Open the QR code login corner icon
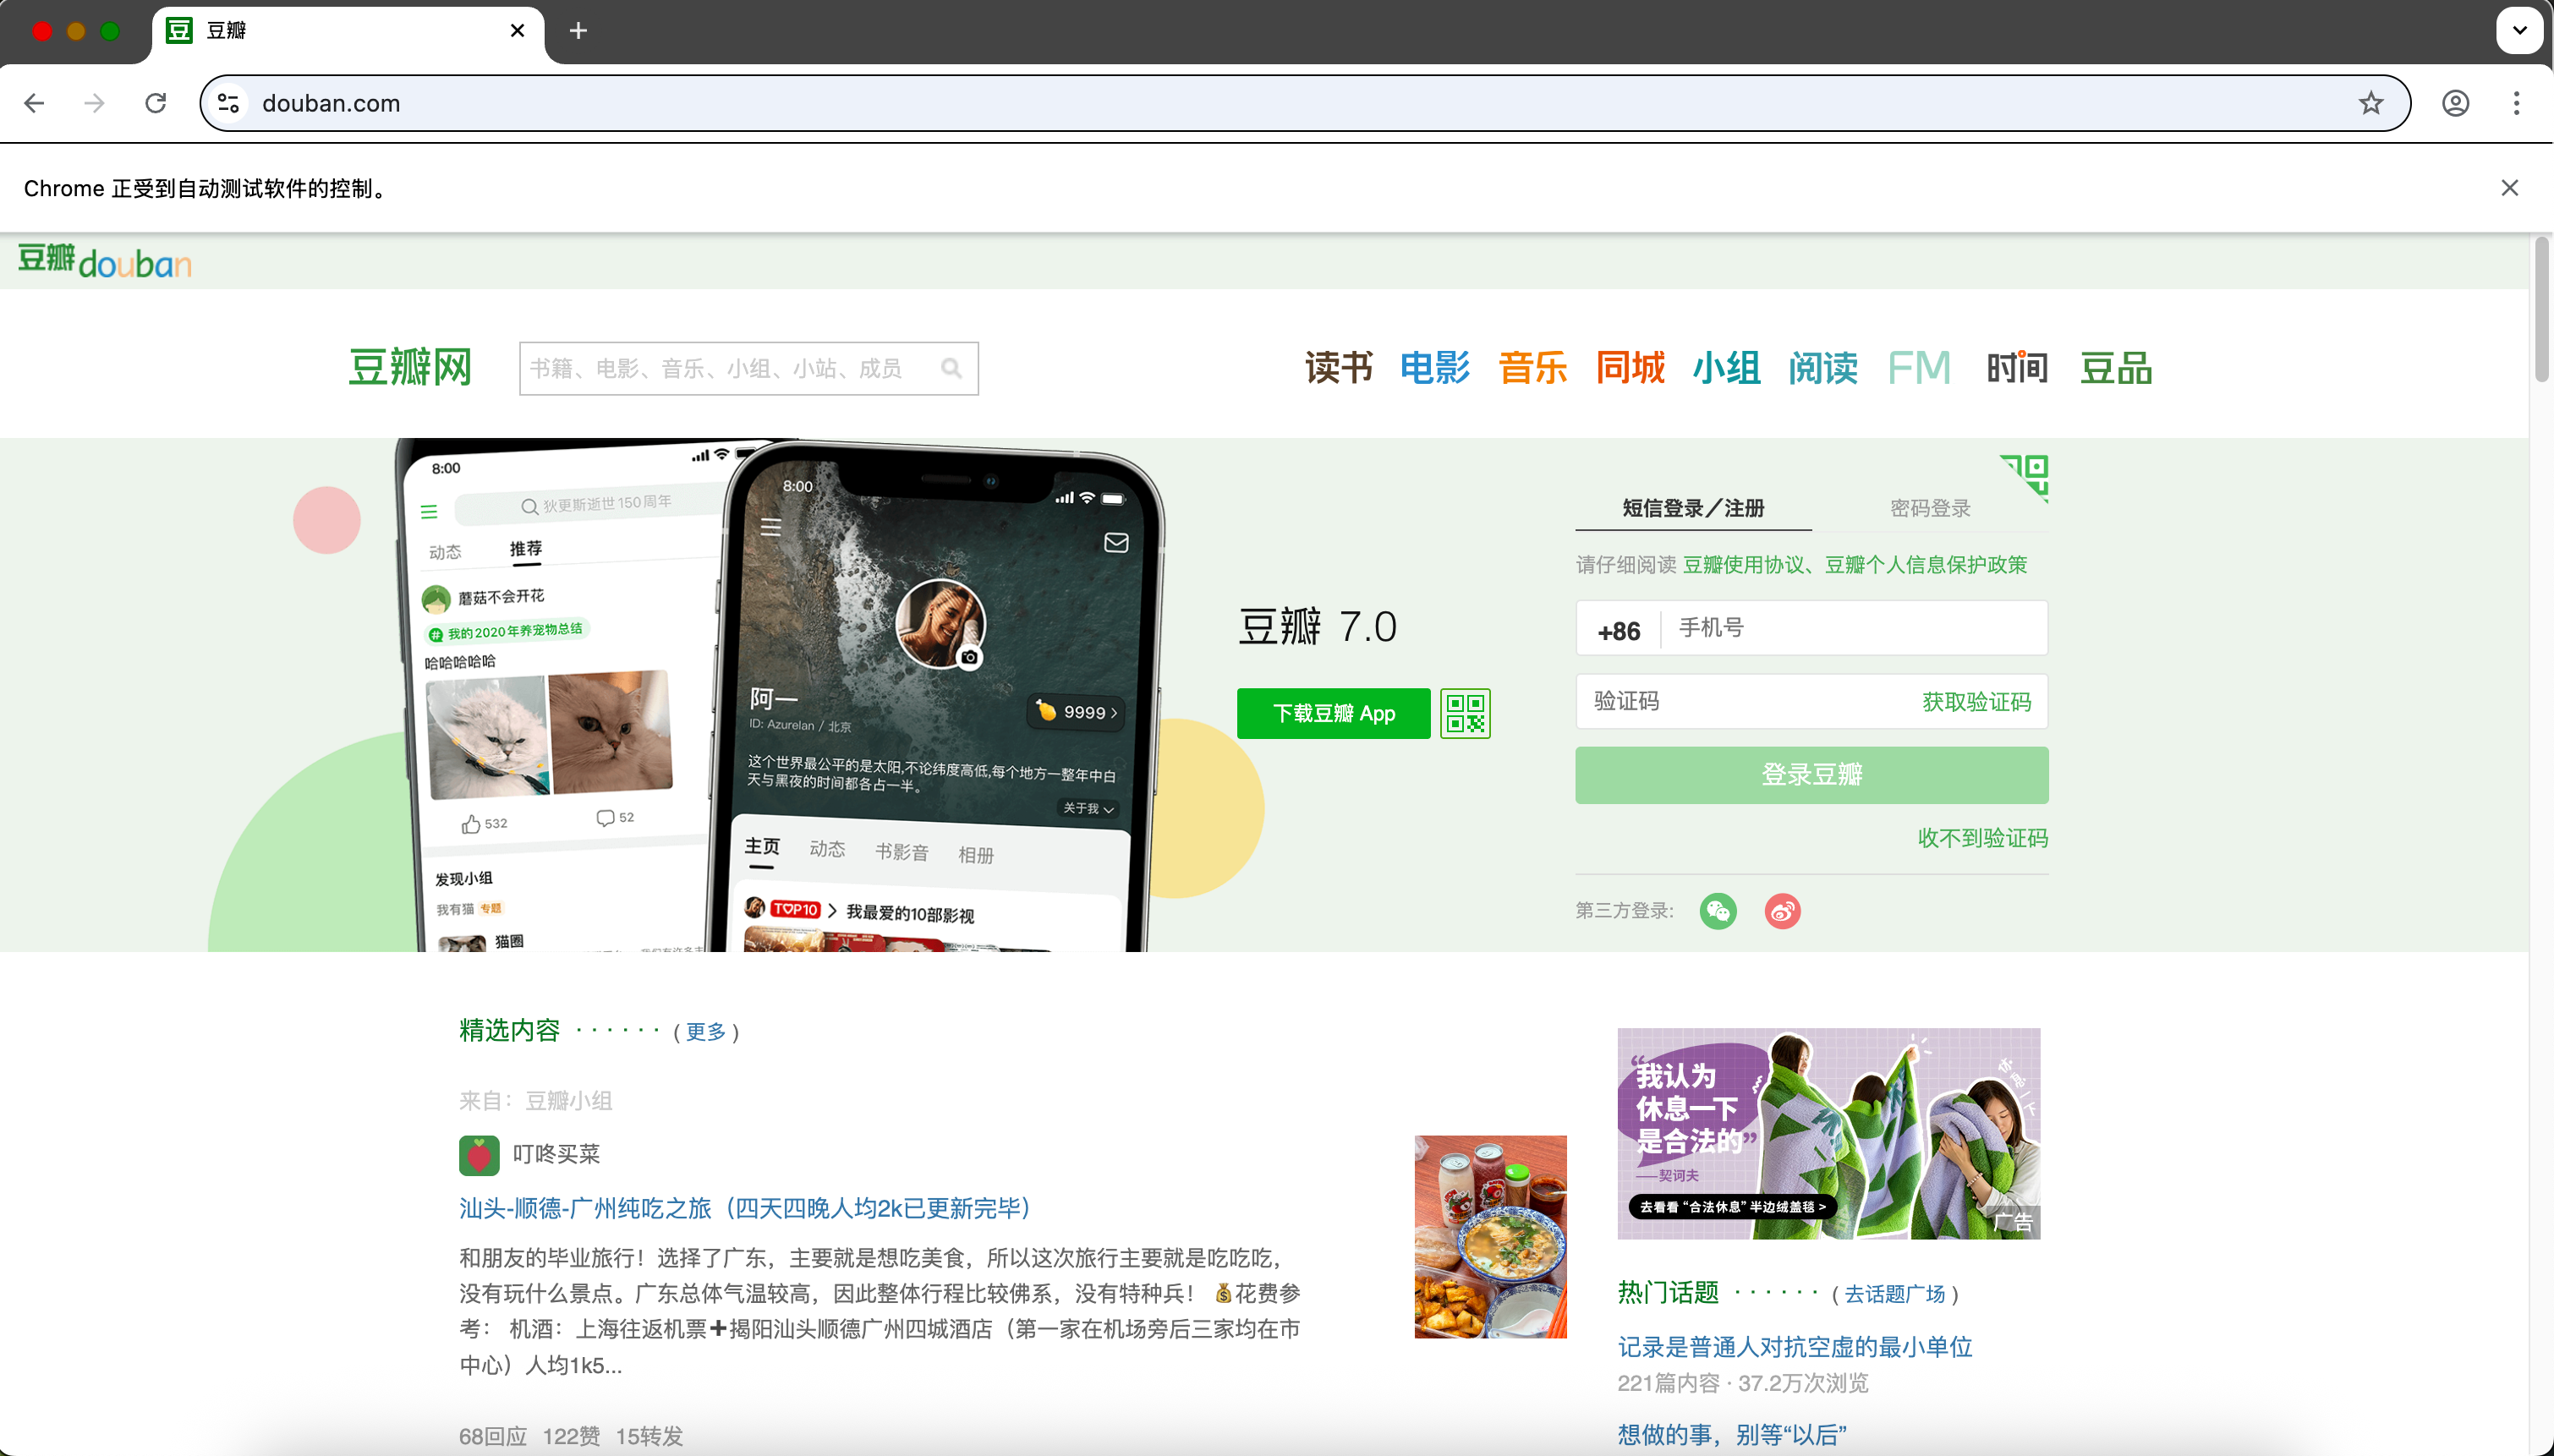This screenshot has width=2554, height=1456. (2024, 478)
